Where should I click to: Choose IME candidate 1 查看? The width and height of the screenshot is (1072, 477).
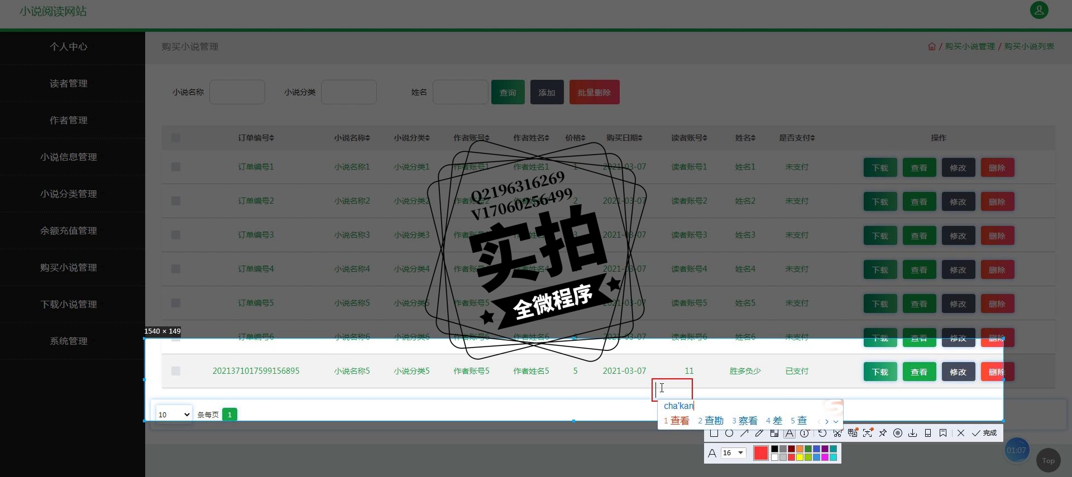pyautogui.click(x=677, y=421)
